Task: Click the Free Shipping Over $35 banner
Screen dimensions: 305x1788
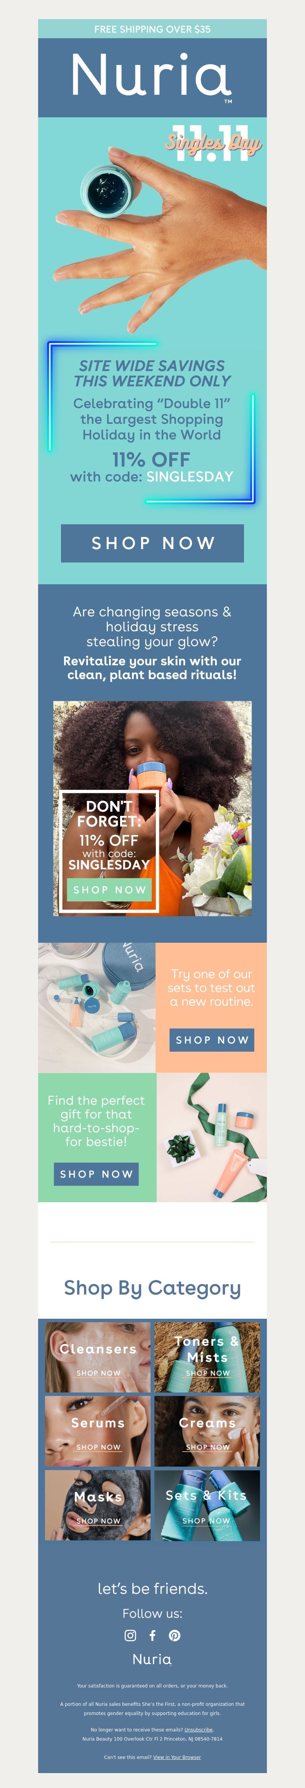Action: click(152, 29)
